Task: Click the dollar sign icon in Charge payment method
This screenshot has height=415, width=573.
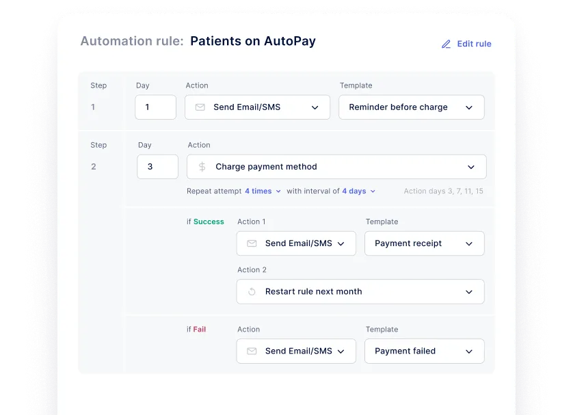Action: coord(202,167)
